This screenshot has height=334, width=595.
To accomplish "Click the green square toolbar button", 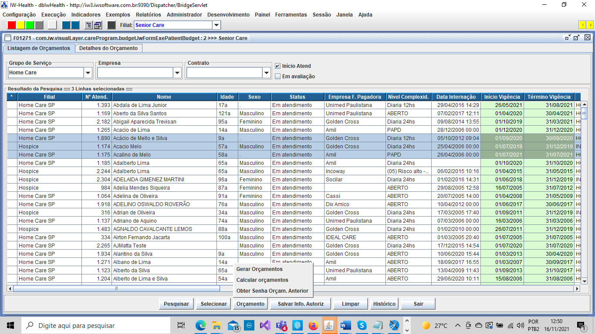I will click(x=30, y=25).
